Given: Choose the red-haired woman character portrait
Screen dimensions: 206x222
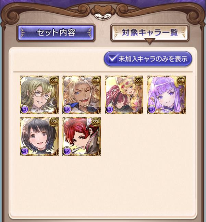Looking at the screenshot, I should tap(82, 136).
